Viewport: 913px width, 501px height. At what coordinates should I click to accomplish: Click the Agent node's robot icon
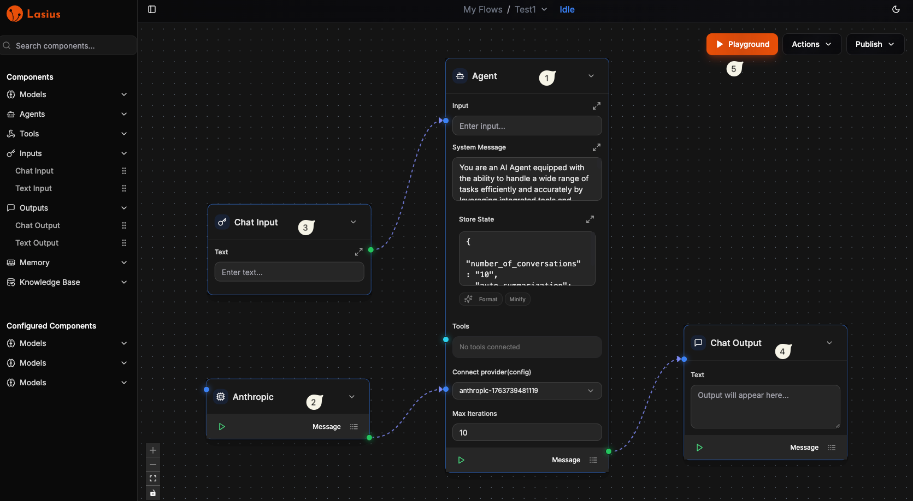[x=460, y=76]
